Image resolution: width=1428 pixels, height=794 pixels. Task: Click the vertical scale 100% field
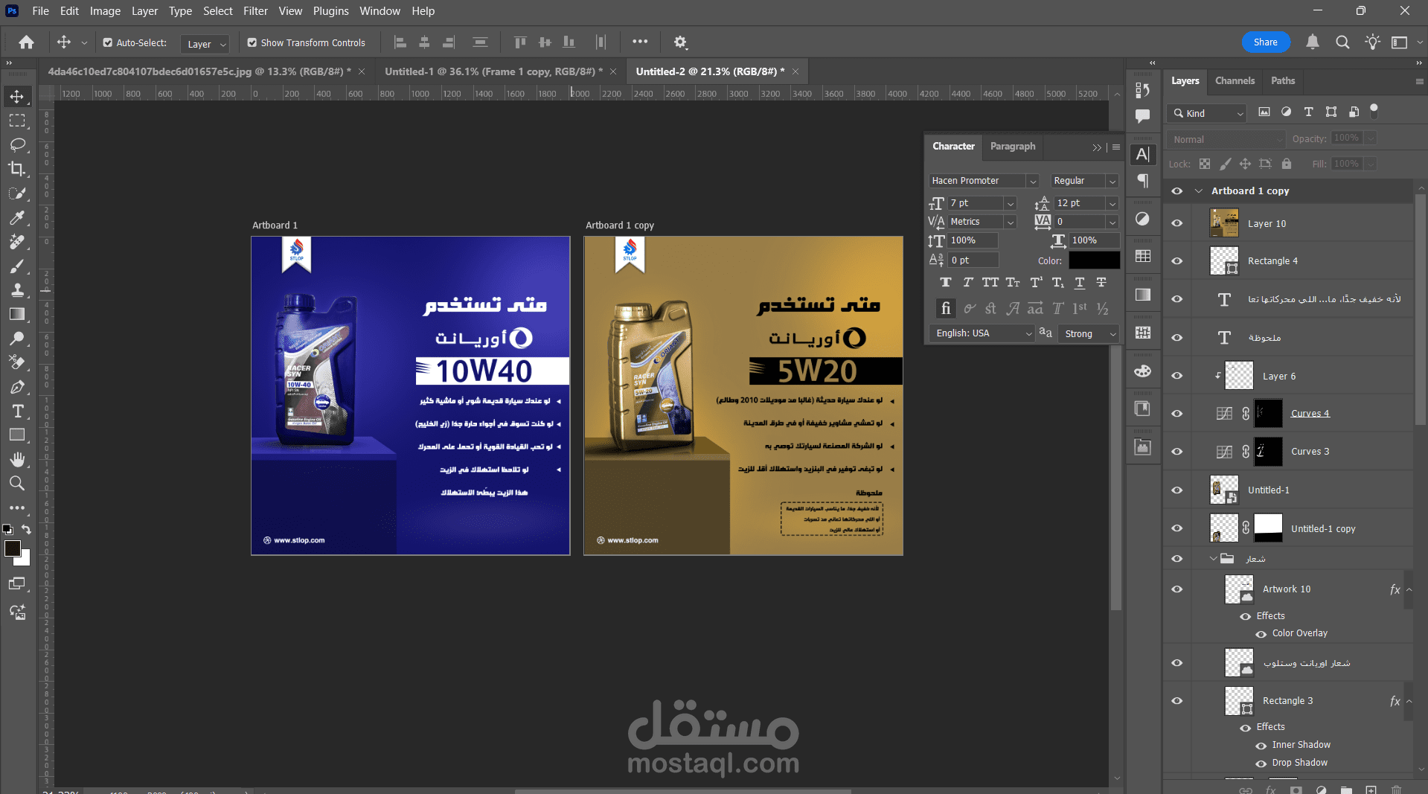(972, 241)
